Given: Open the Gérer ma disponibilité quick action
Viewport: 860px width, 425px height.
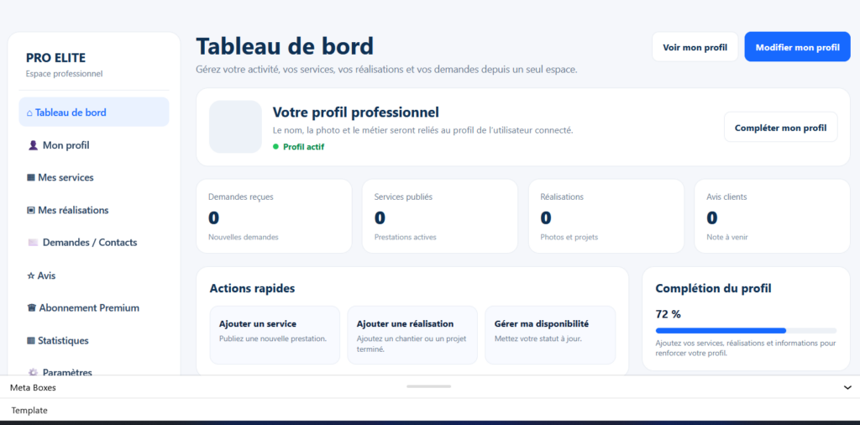Looking at the screenshot, I should [x=550, y=335].
